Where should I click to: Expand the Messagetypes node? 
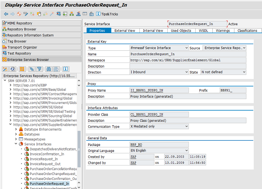click(16, 139)
